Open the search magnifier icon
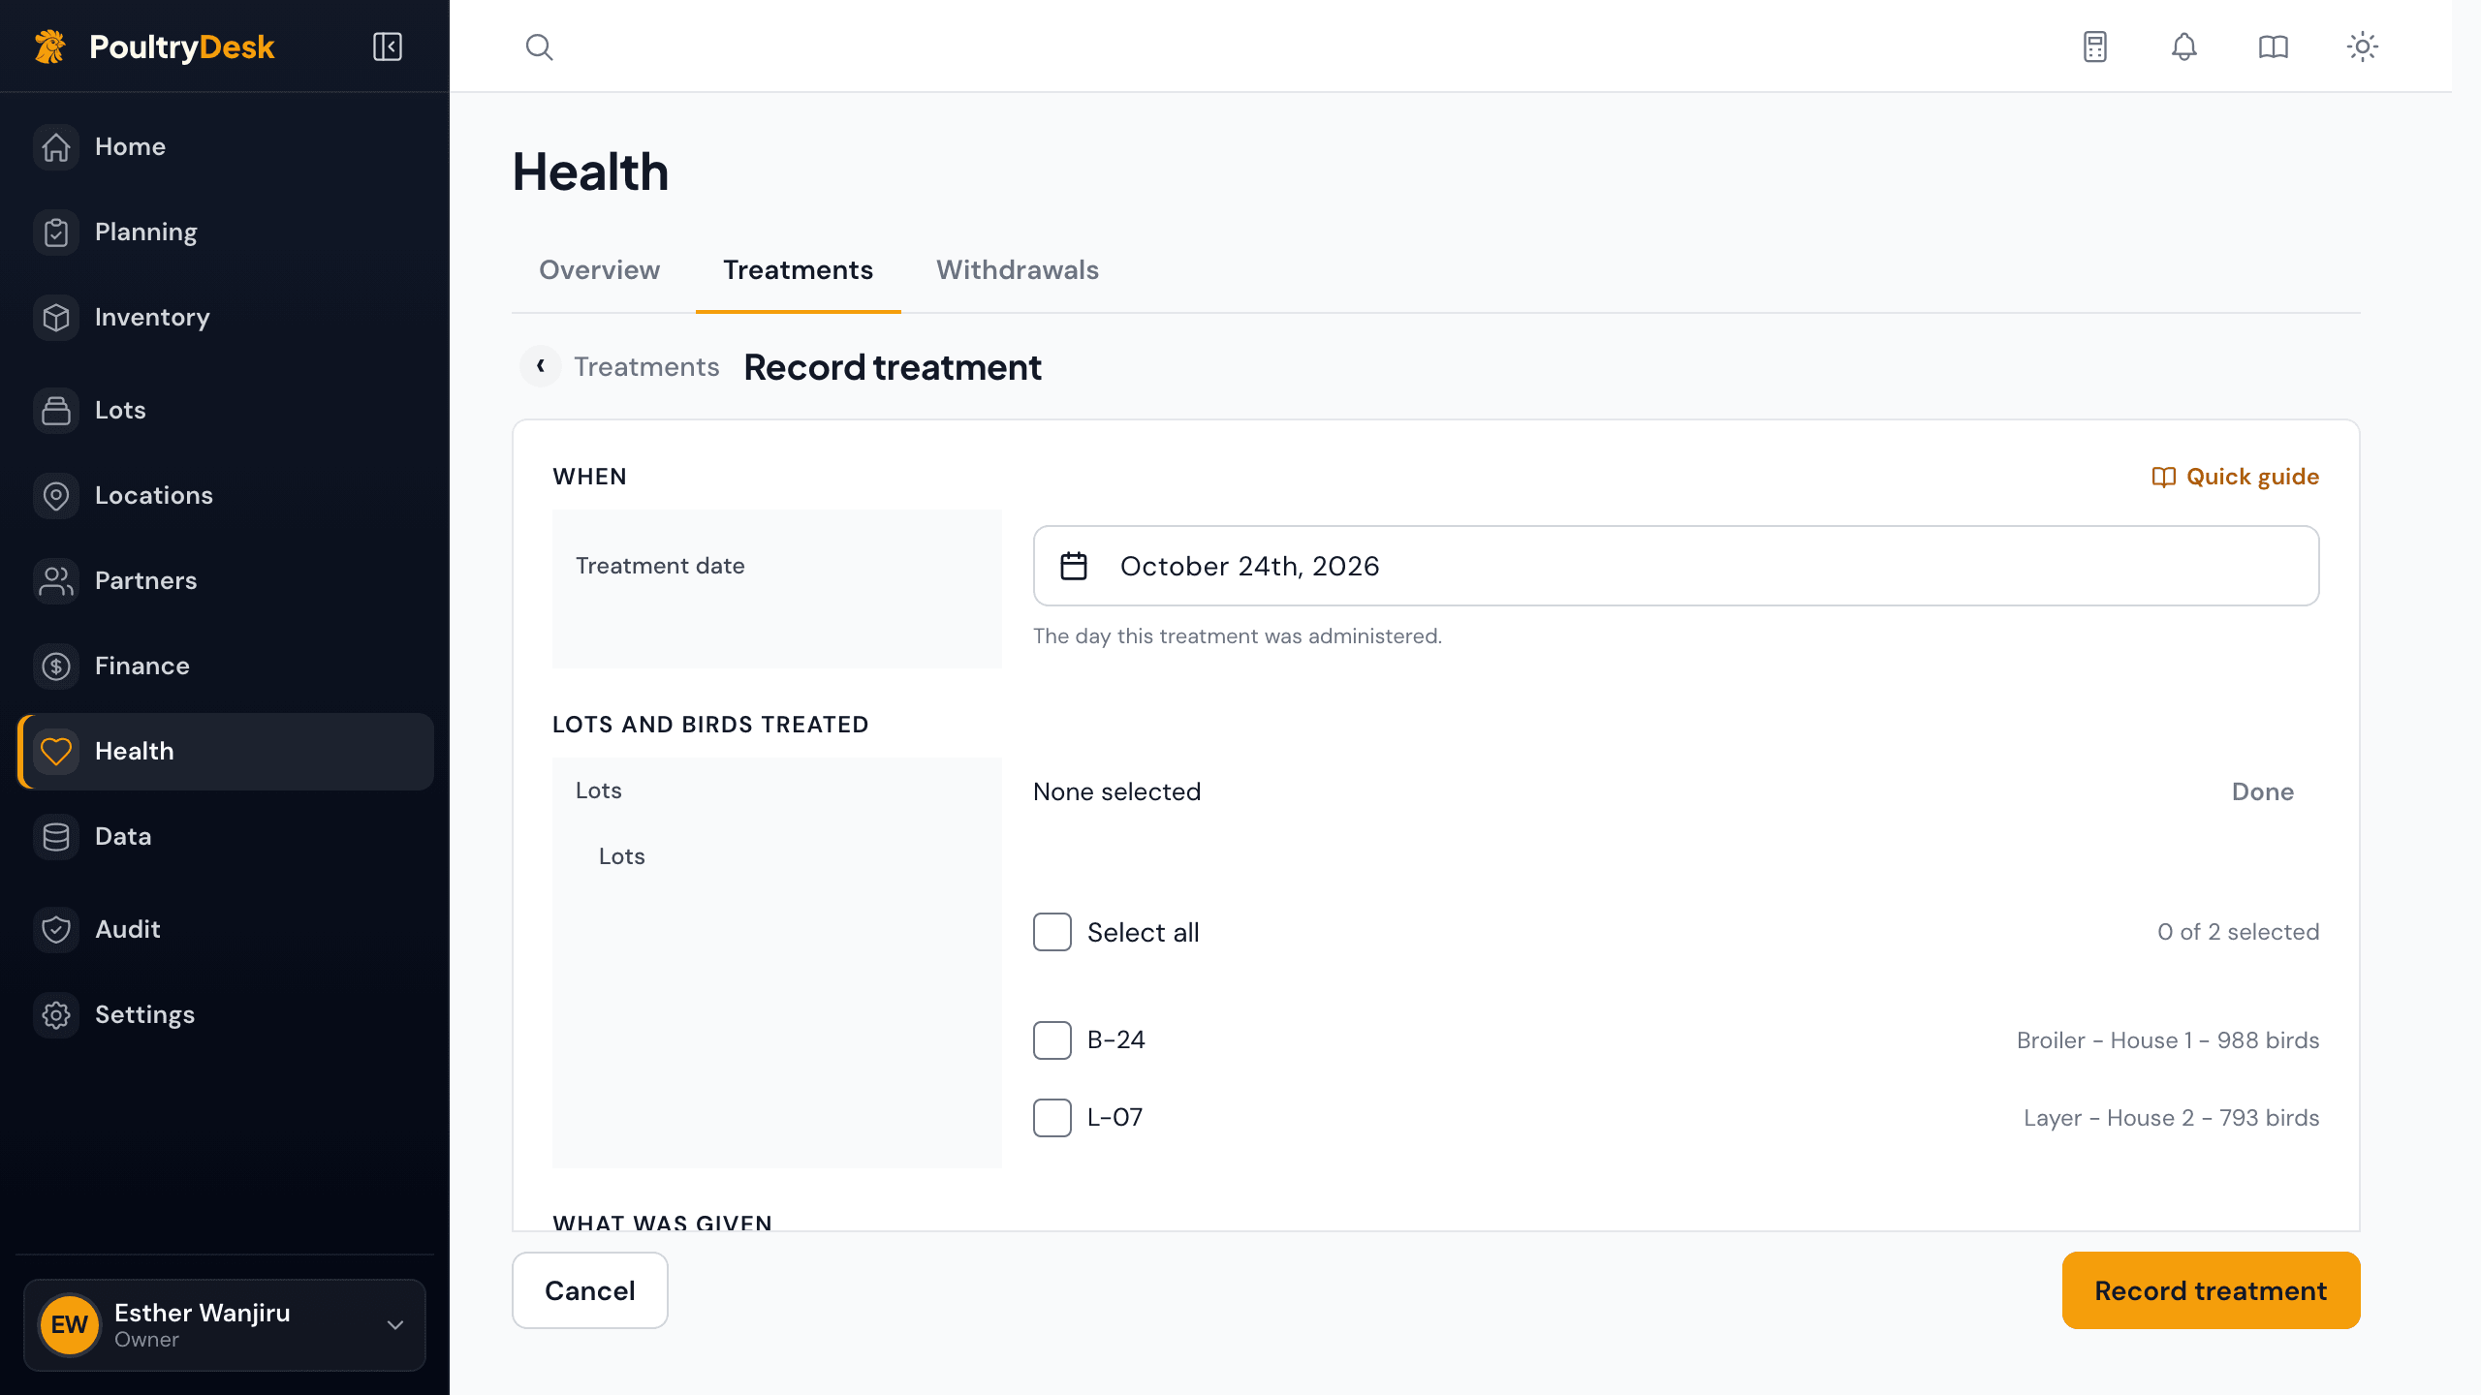This screenshot has height=1395, width=2481. tap(539, 46)
